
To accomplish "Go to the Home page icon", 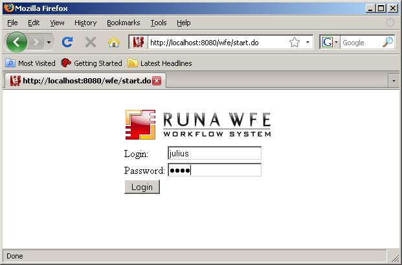I will pyautogui.click(x=114, y=42).
